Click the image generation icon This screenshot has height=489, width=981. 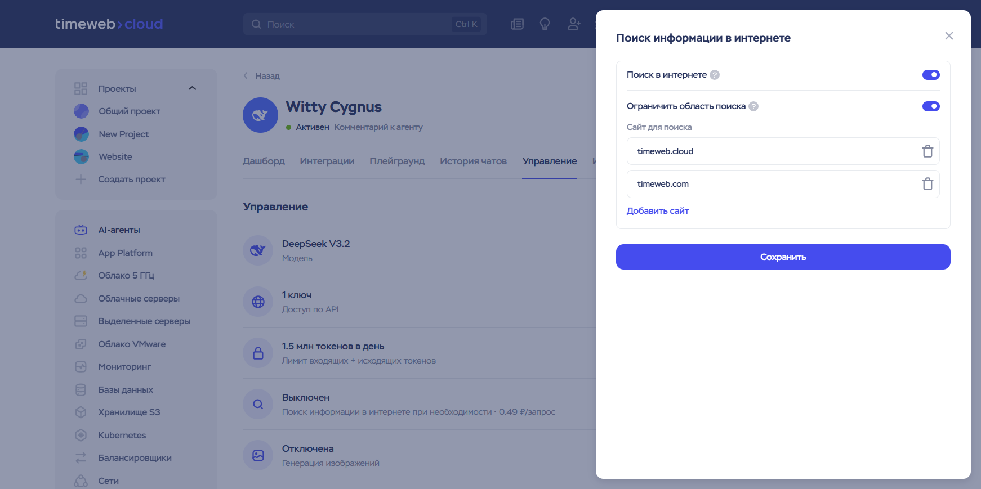pos(258,455)
